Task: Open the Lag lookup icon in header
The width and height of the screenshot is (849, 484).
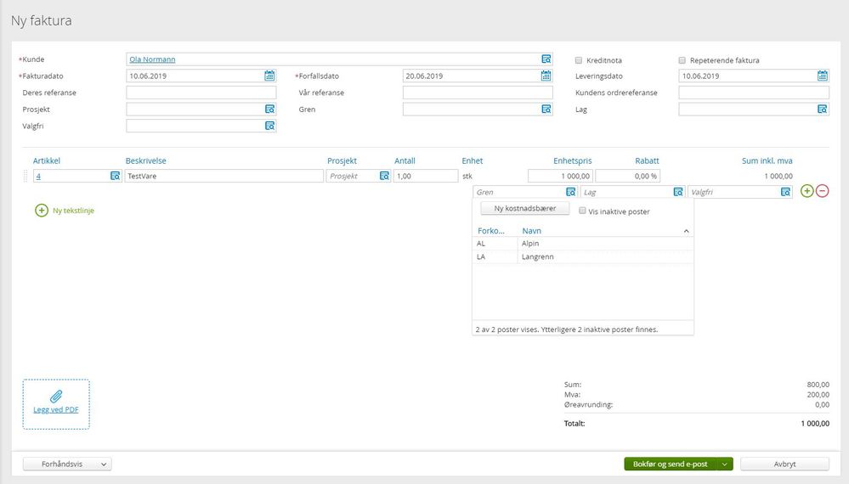Action: (x=822, y=110)
